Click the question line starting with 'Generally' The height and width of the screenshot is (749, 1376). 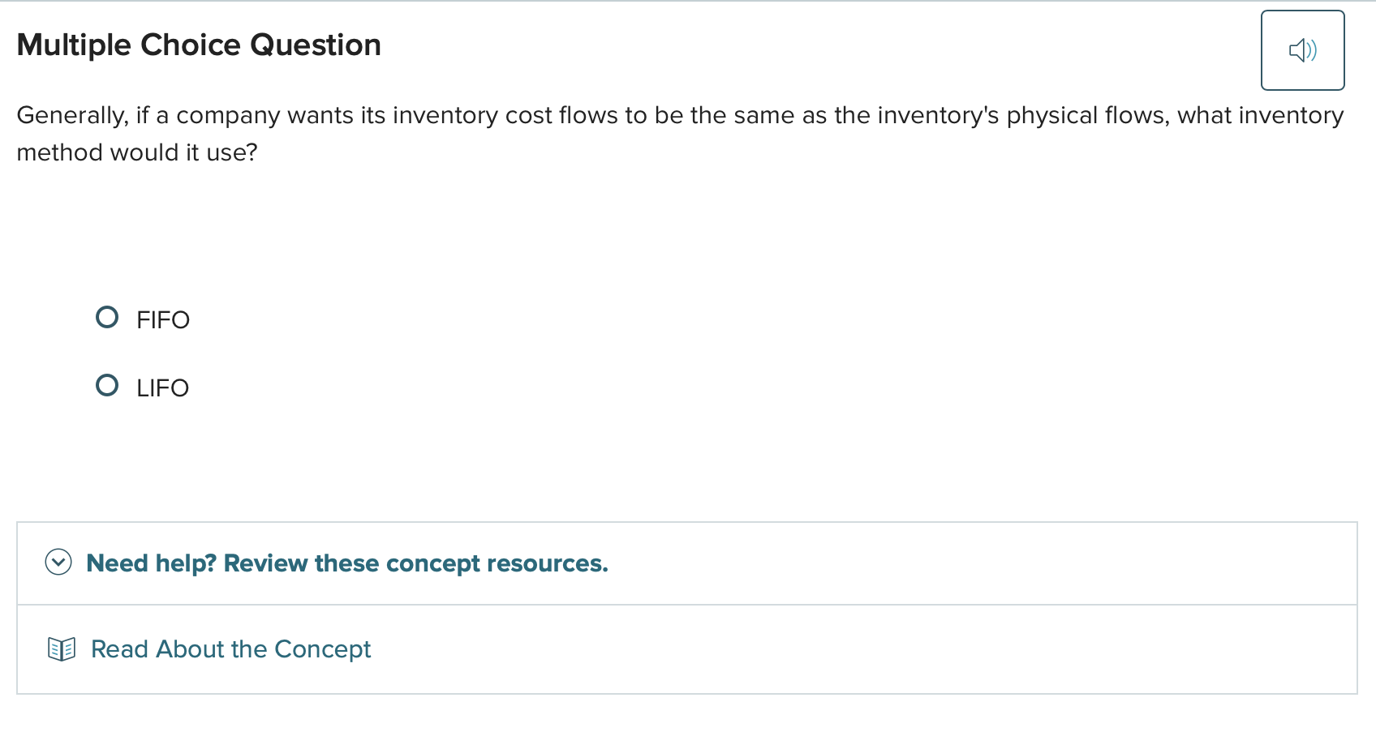pos(679,115)
